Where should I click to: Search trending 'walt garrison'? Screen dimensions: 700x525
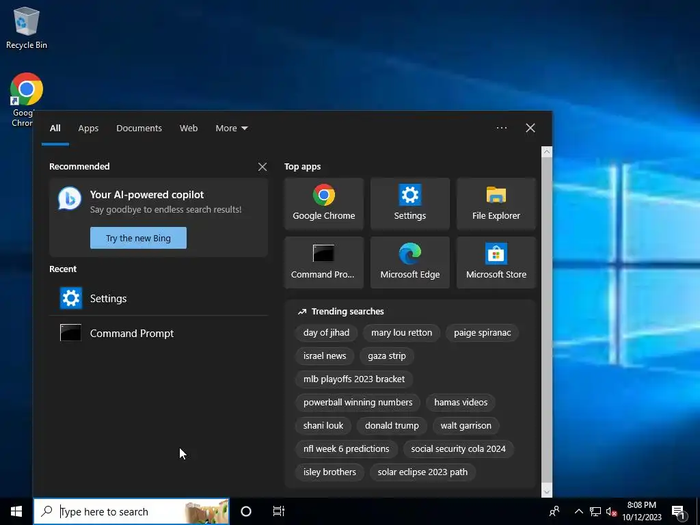tap(466, 425)
